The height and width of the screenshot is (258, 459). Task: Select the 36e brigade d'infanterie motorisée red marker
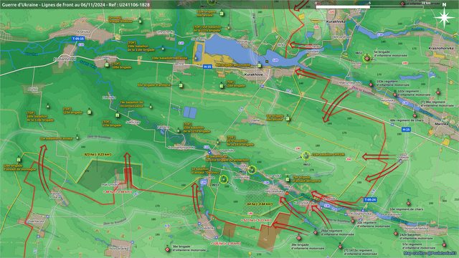click(x=167, y=249)
